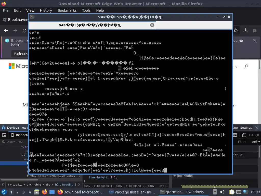Viewport: 261px width, 196px height.
Task: Click DevTools sidebar vertical scrollbar
Action: coord(259,152)
